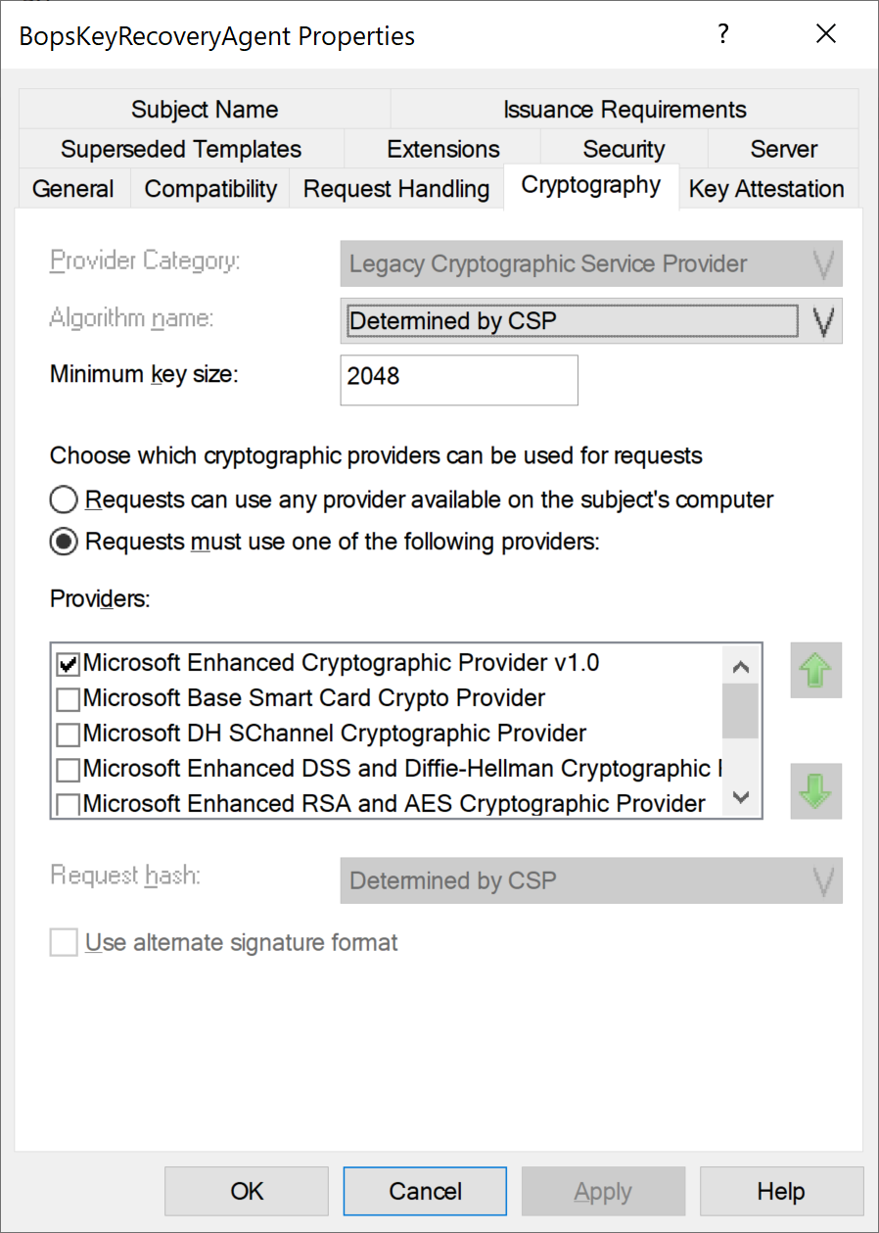
Task: Open the Request Handling tab
Action: pyautogui.click(x=396, y=189)
